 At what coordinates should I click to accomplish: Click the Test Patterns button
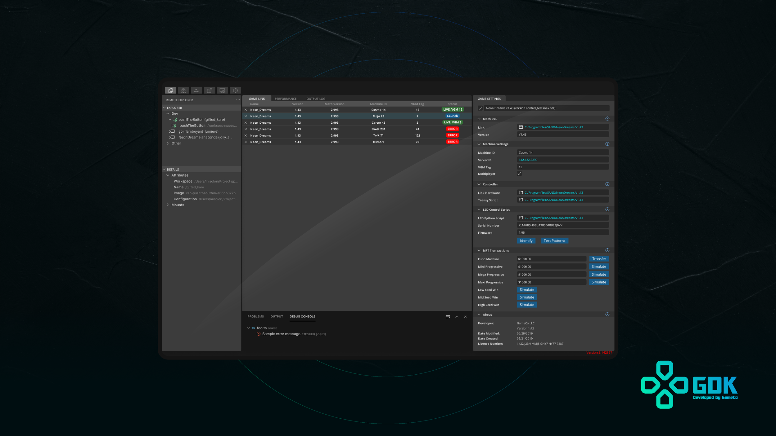coord(554,241)
